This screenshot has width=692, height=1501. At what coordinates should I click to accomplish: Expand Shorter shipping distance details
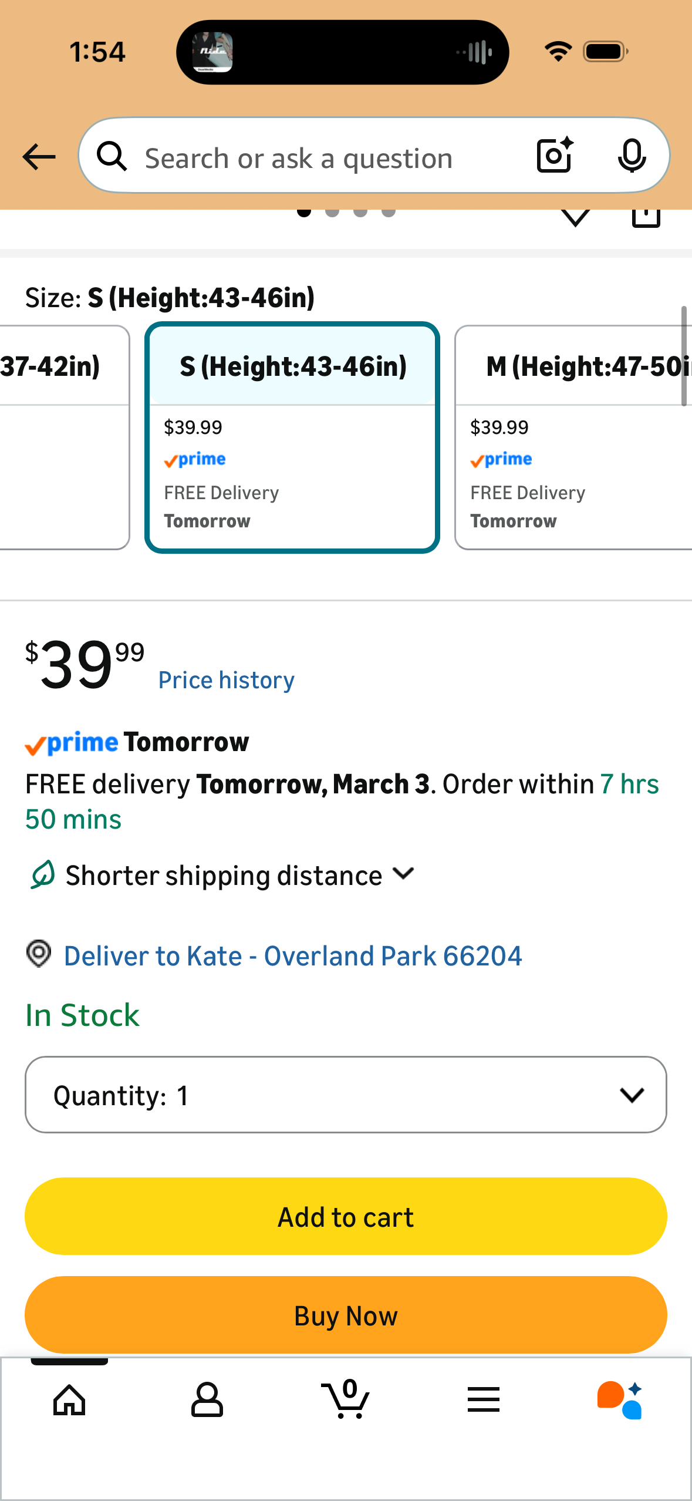pyautogui.click(x=223, y=875)
